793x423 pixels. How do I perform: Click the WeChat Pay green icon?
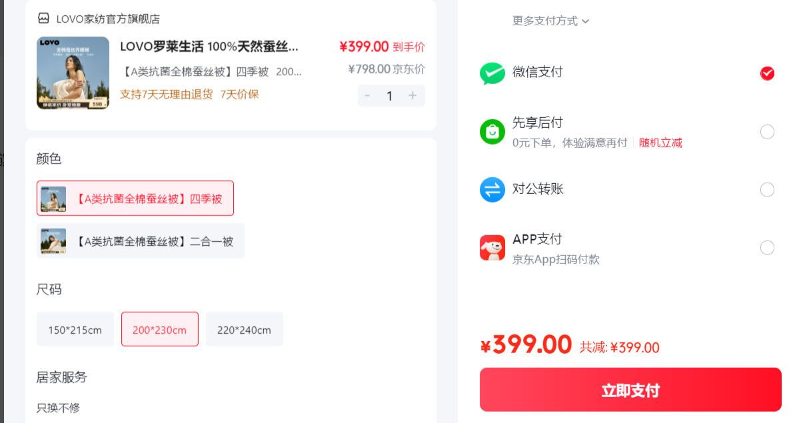[492, 74]
